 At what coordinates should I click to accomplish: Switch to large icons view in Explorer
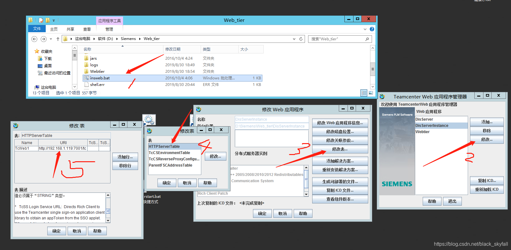coord(371,93)
